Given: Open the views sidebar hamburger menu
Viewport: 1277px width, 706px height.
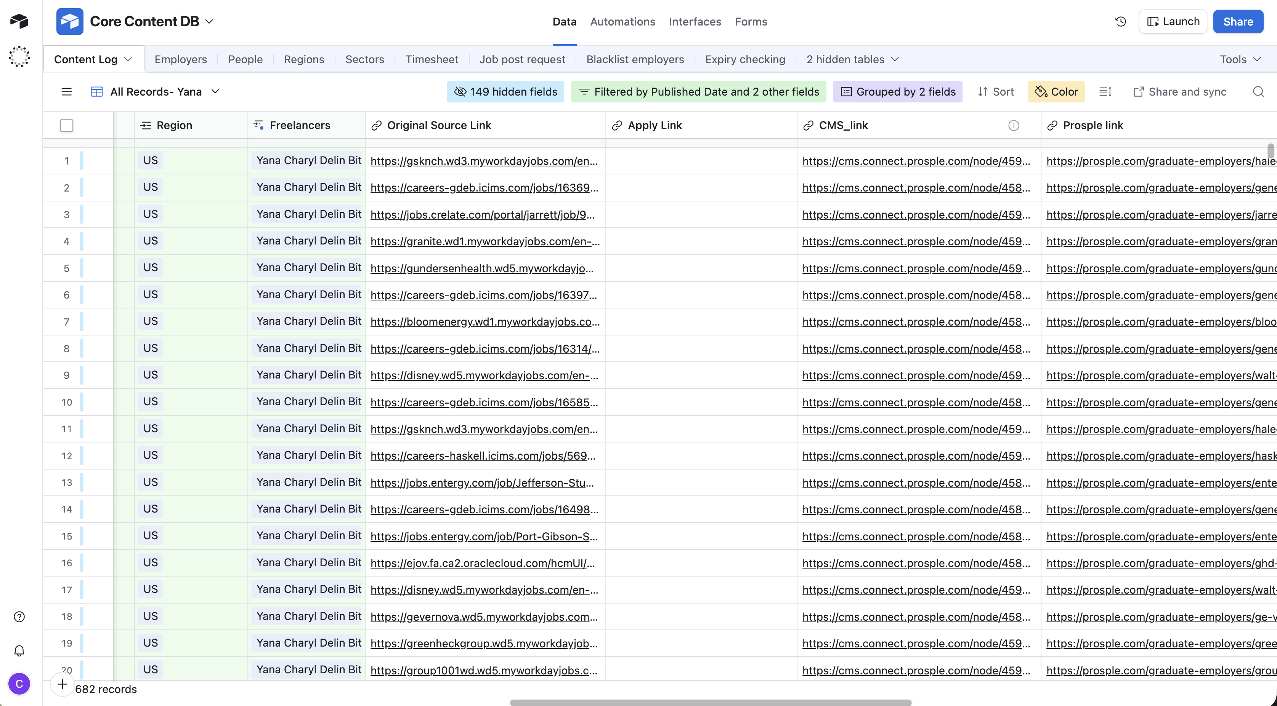Looking at the screenshot, I should coord(66,92).
